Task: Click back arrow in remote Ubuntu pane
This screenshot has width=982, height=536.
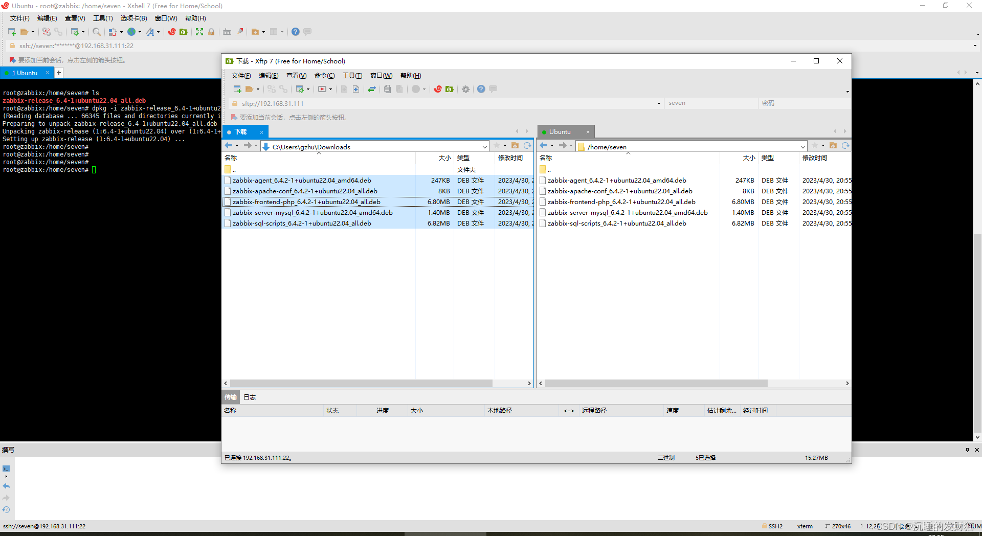Action: (x=544, y=146)
